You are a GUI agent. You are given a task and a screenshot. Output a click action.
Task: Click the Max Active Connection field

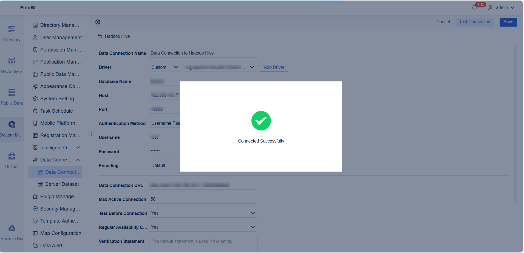pos(203,199)
